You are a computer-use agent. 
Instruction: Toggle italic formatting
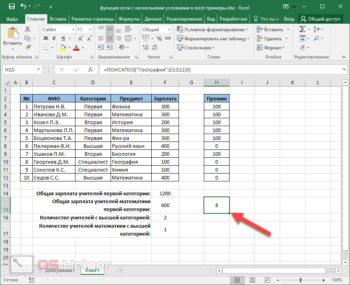click(54, 38)
